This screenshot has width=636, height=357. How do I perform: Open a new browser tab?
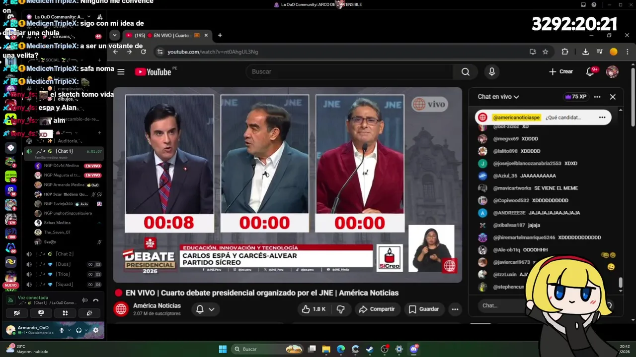point(220,35)
